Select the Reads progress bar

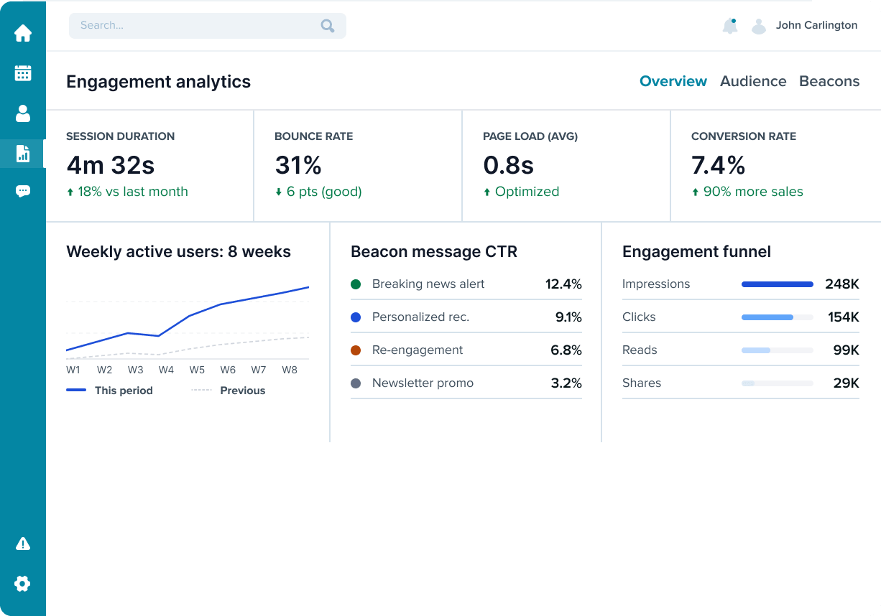(778, 350)
